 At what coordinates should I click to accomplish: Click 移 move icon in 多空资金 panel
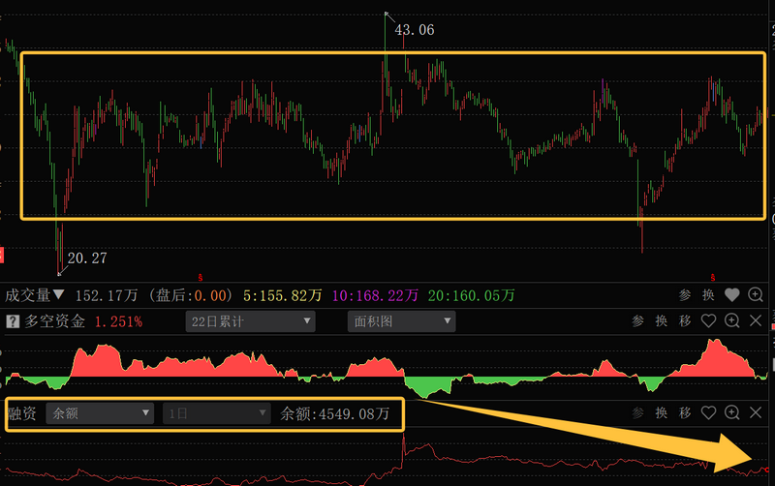point(685,321)
